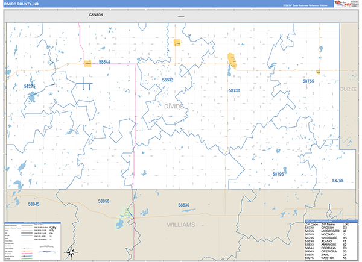
Task: Click ZIP code label 58845 on map
Action: 34,204
